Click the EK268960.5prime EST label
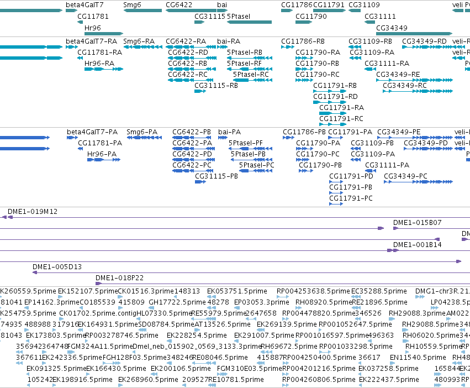This screenshot has height=388, width=470. point(148,380)
